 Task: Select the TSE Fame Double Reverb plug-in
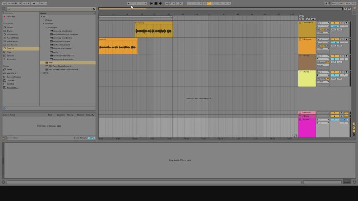(60, 66)
